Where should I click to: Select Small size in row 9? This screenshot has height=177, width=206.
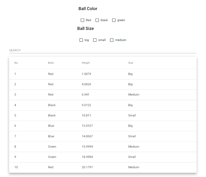click(132, 157)
